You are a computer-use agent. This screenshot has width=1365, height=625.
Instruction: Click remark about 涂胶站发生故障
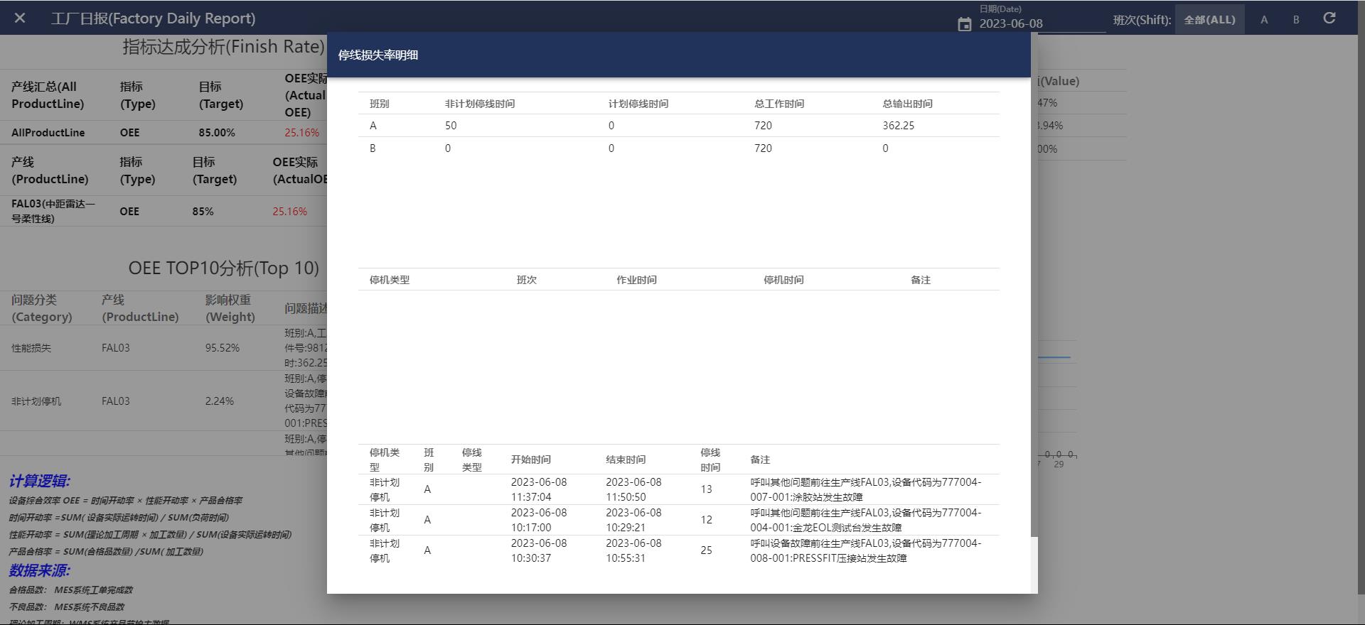pyautogui.click(x=866, y=489)
